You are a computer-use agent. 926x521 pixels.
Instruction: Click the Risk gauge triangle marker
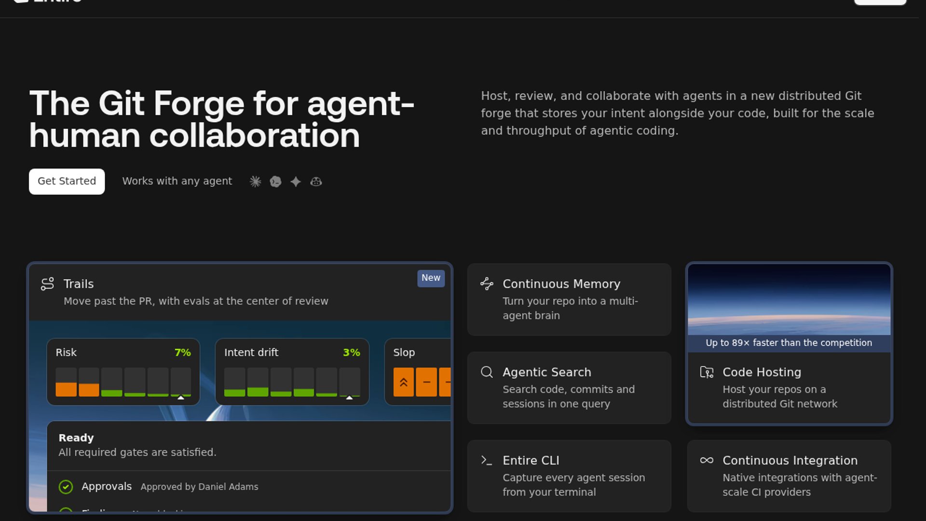click(181, 398)
